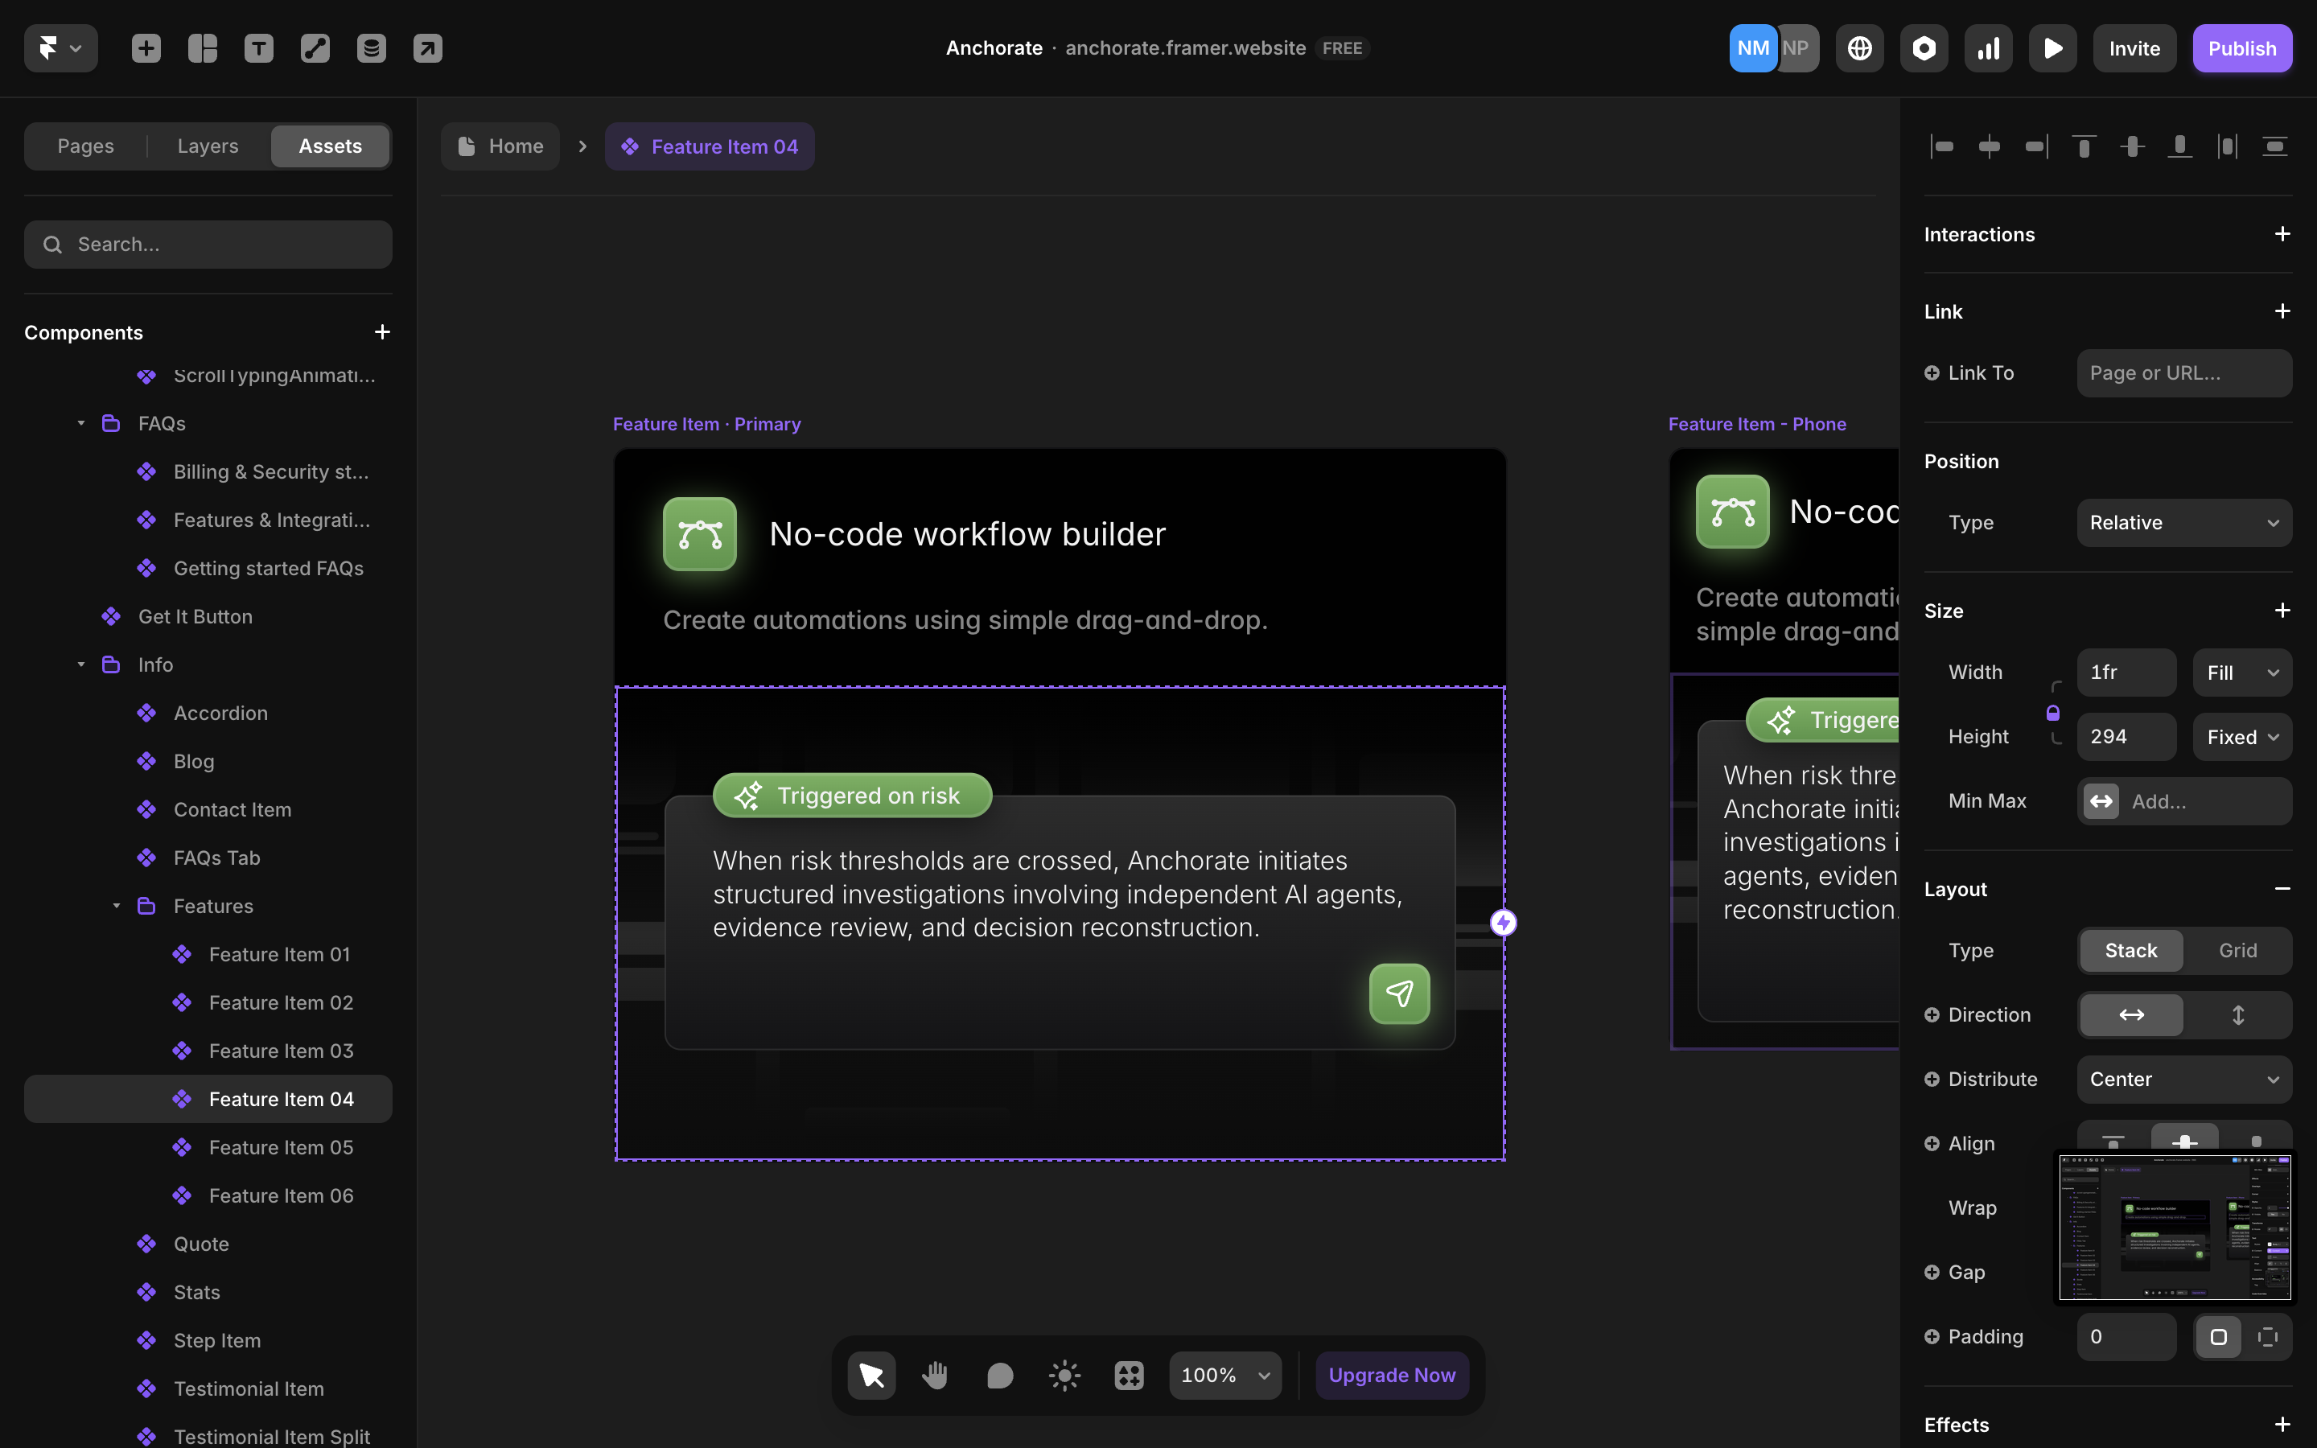The height and width of the screenshot is (1448, 2317).
Task: Open the Position Type dropdown set to Relative
Action: [2184, 522]
